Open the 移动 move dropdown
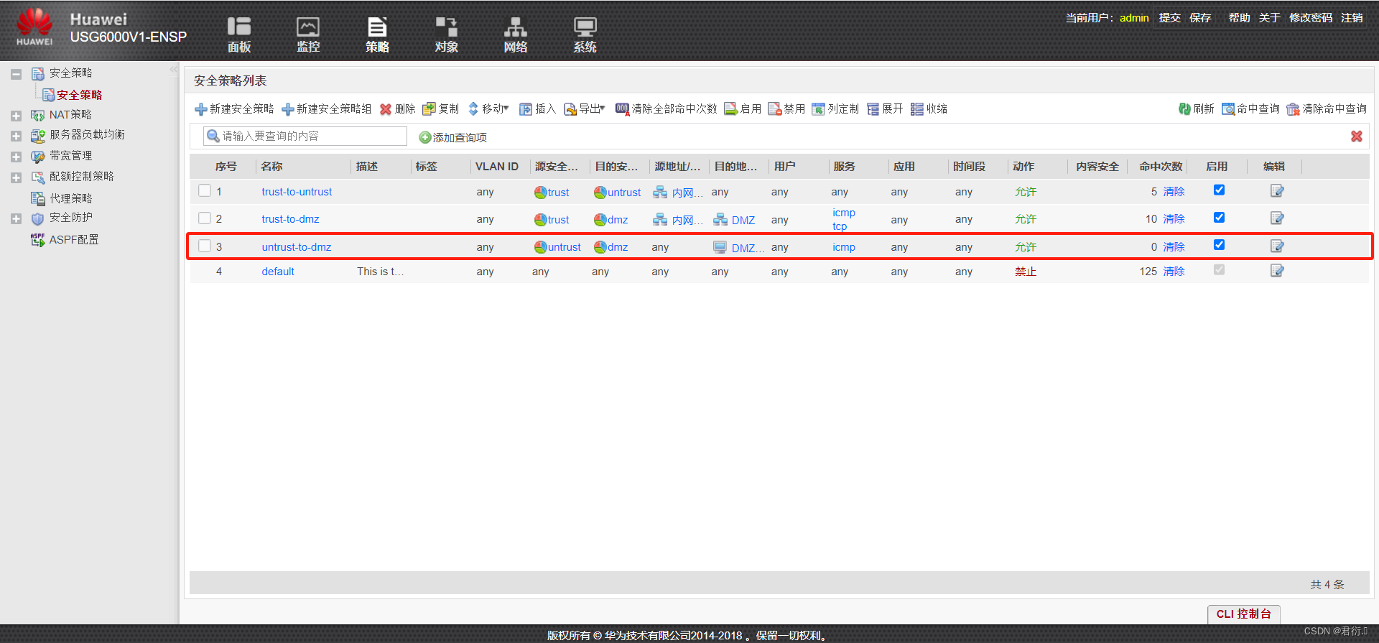 click(488, 108)
